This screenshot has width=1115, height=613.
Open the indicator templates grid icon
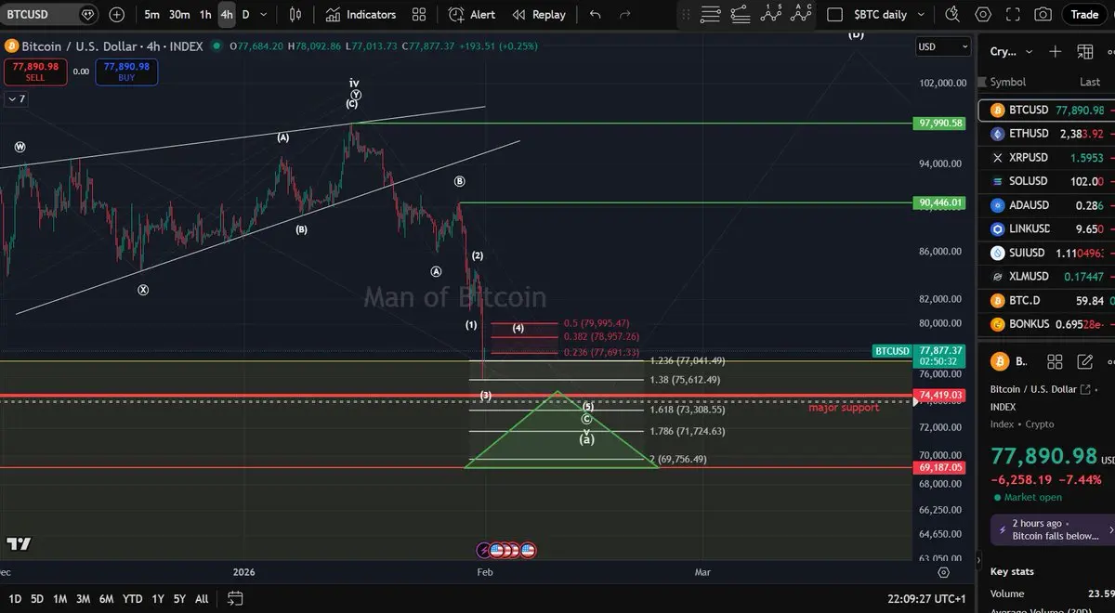coord(419,14)
